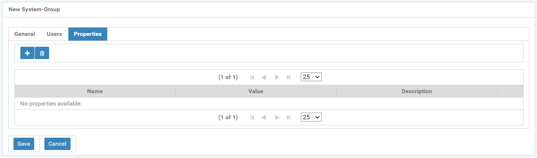
Task: Go to next page in top paginator
Action: 277,77
